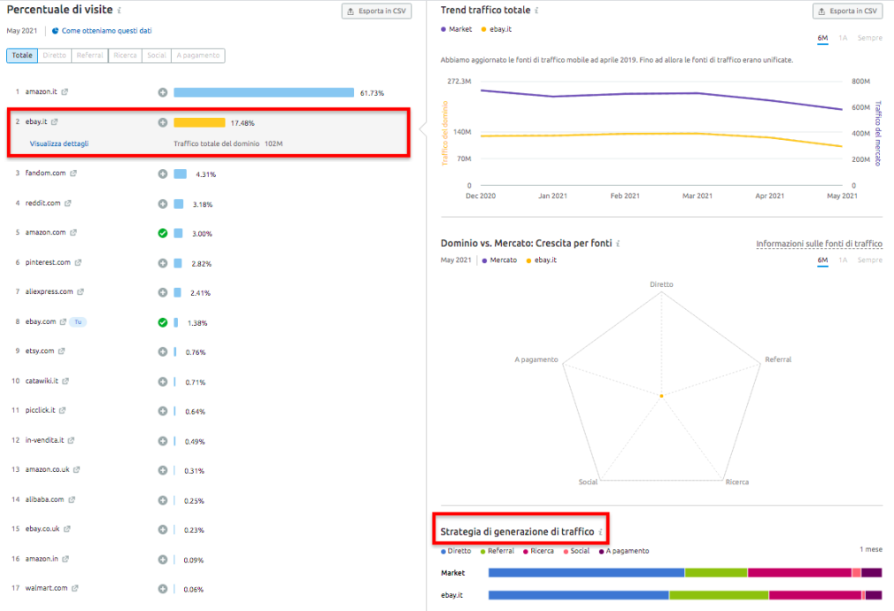Image resolution: width=894 pixels, height=611 pixels.
Task: Select the Diretto tab
Action: [x=55, y=55]
